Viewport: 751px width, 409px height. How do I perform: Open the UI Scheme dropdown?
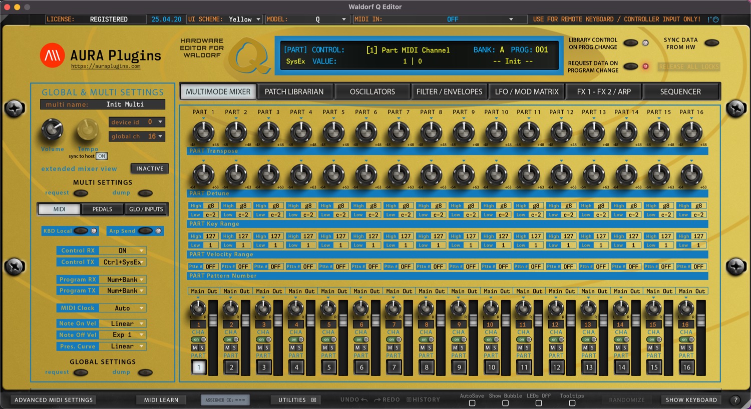click(225, 19)
